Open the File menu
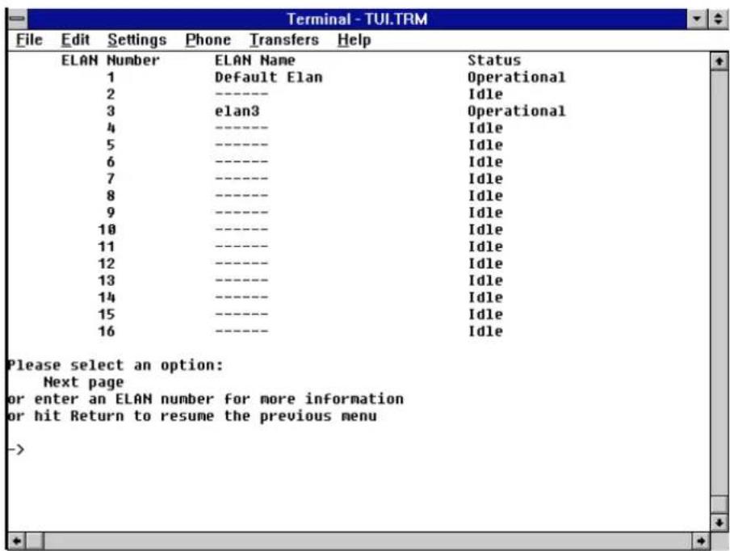730x551 pixels. click(x=29, y=40)
